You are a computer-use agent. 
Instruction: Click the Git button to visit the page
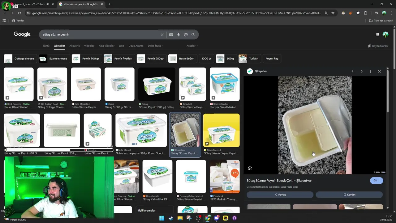point(377,181)
